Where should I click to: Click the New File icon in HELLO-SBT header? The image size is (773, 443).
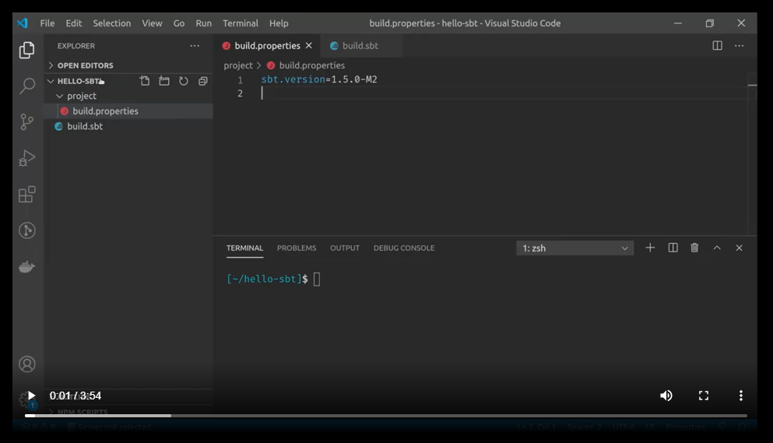(145, 81)
